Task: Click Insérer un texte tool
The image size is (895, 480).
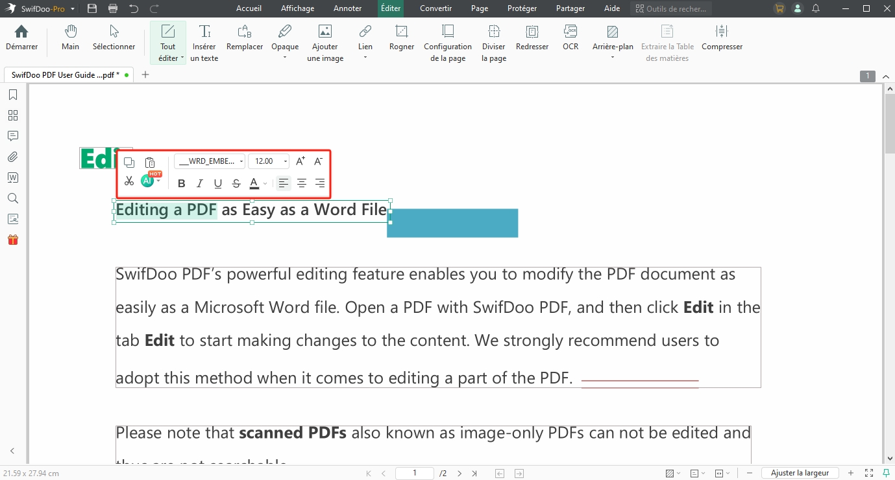Action: (204, 43)
